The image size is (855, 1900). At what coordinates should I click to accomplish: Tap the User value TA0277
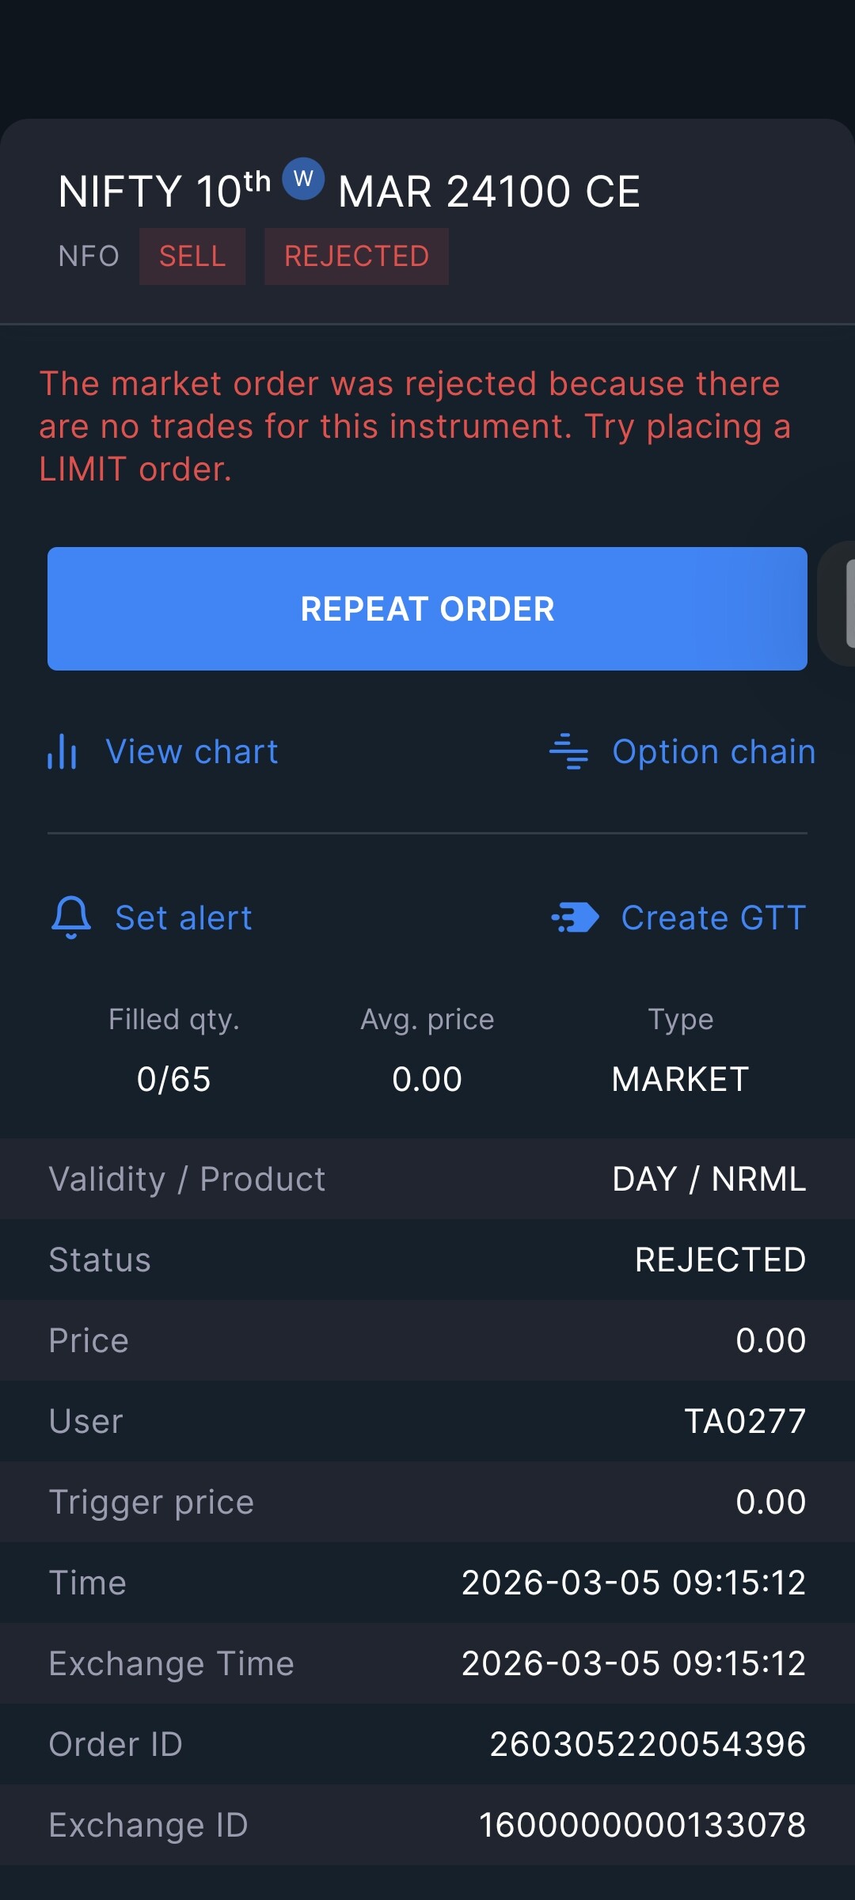pyautogui.click(x=745, y=1421)
